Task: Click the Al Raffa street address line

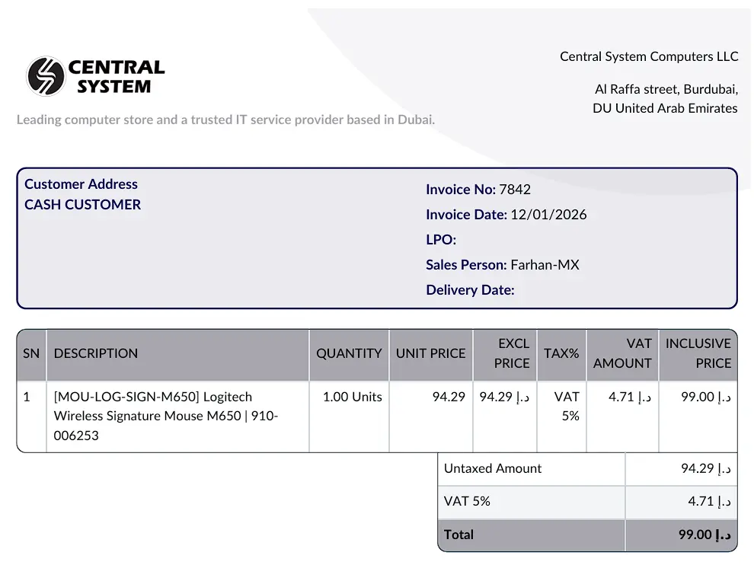Action: click(666, 89)
